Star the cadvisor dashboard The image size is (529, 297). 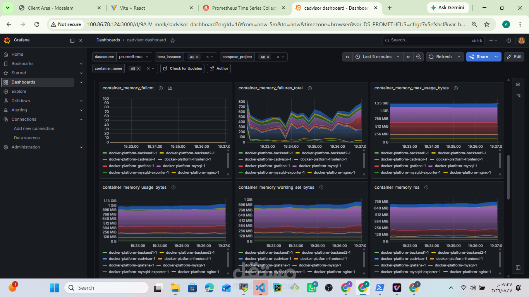[173, 40]
